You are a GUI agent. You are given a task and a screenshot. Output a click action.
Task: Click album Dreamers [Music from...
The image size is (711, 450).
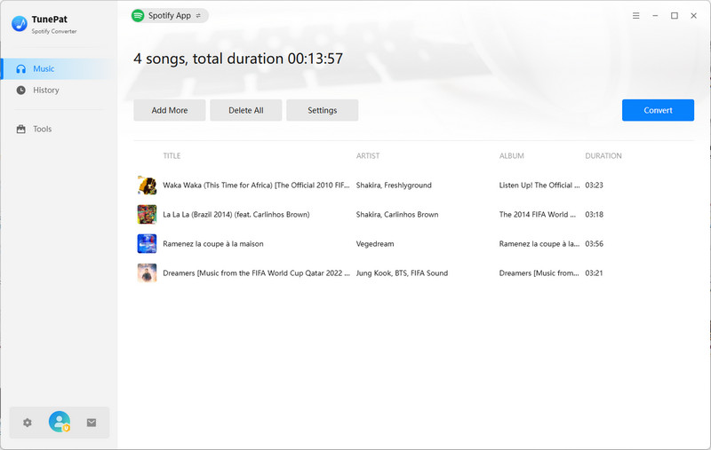[x=539, y=273]
